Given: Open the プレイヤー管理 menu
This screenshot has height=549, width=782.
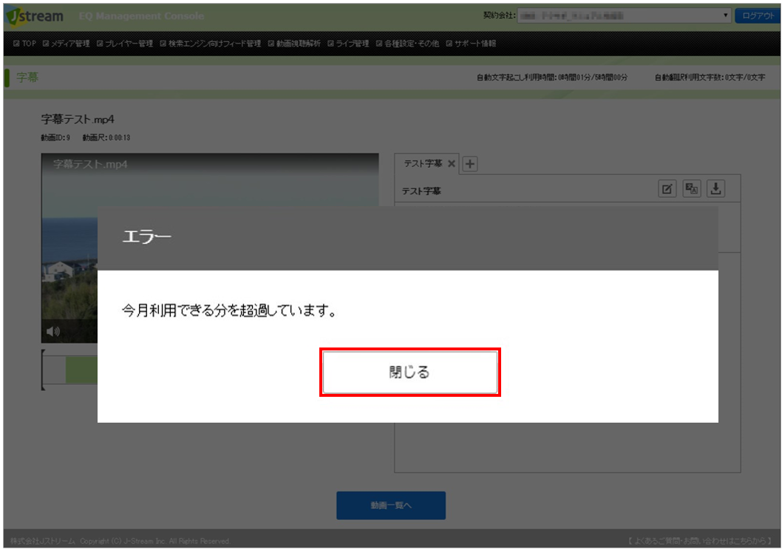Looking at the screenshot, I should tap(125, 44).
